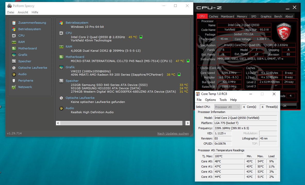Open the Help menu in Core Temp
Screen dimensions: 305x185
(x=233, y=100)
